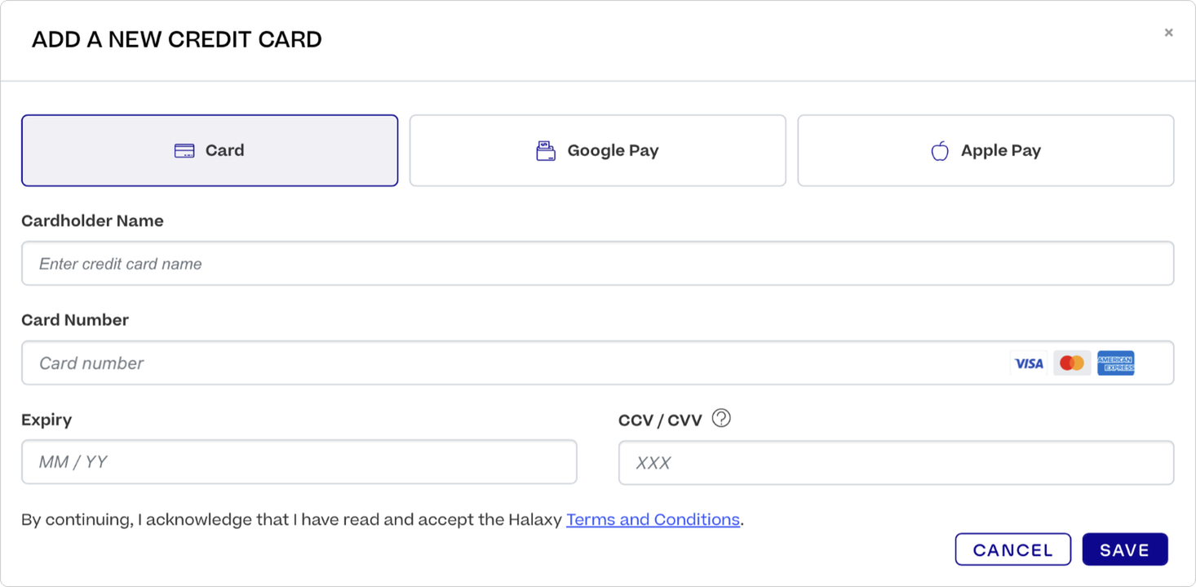Image resolution: width=1196 pixels, height=587 pixels.
Task: Click the CCV / CVV help question-mark icon
Action: click(x=721, y=418)
